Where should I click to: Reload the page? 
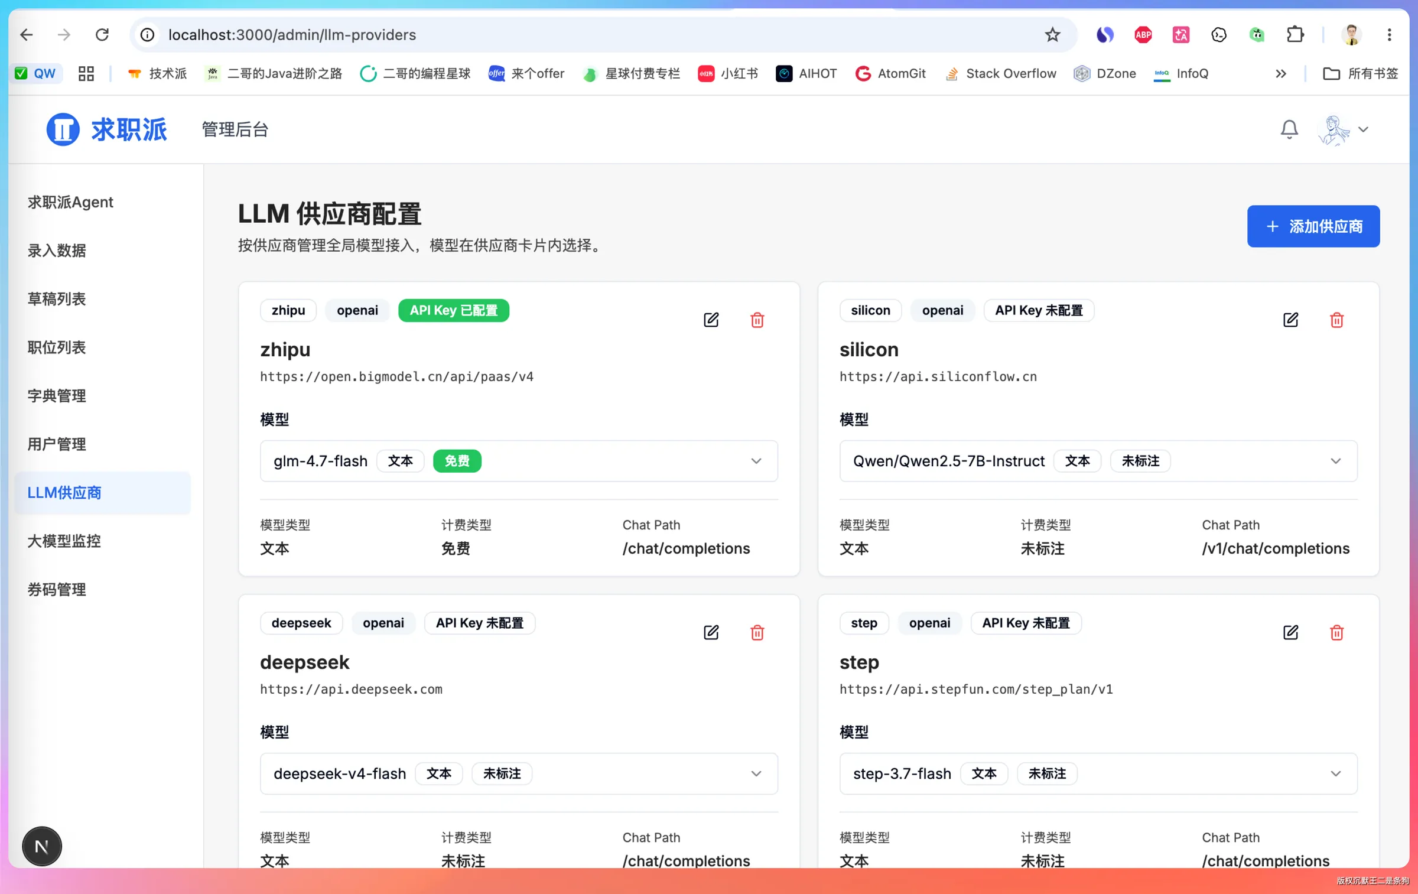[x=102, y=35]
